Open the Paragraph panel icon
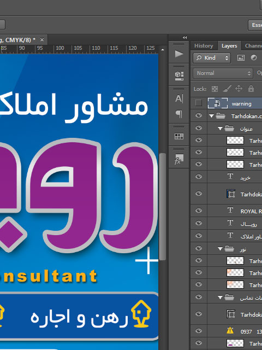The height and width of the screenshot is (350, 262). pos(179,114)
